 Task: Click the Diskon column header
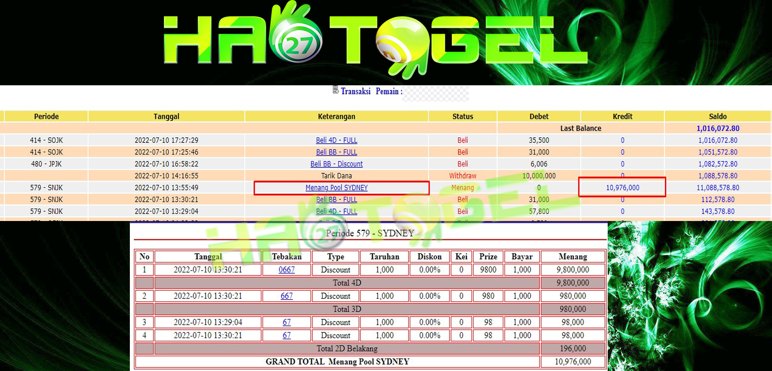point(429,257)
